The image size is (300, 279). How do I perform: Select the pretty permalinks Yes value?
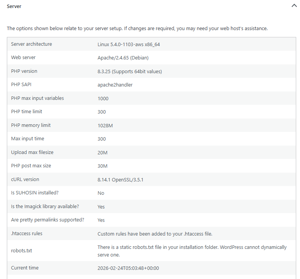pos(101,220)
